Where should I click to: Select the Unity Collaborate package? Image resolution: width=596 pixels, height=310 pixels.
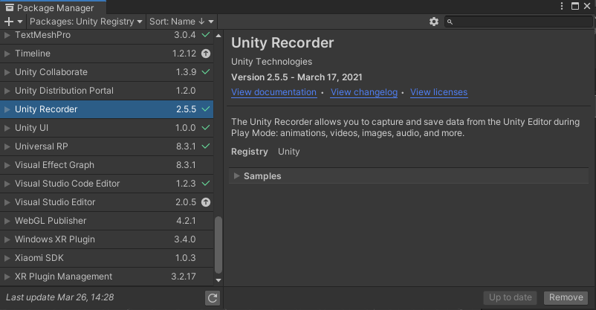(106, 72)
